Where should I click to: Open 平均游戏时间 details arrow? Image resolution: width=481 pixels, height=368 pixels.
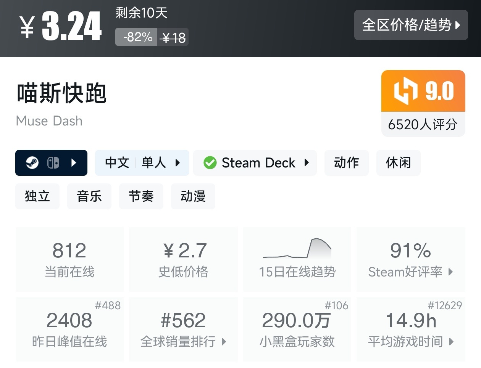tap(452, 342)
